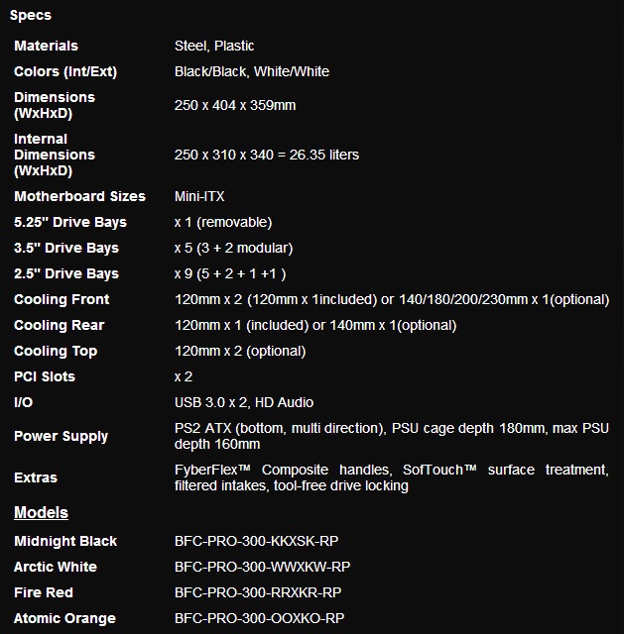Click the 26.35 liters internal dimensions value
The height and width of the screenshot is (634, 624).
(x=267, y=155)
